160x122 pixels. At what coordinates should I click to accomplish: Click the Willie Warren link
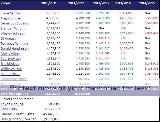[11, 69]
